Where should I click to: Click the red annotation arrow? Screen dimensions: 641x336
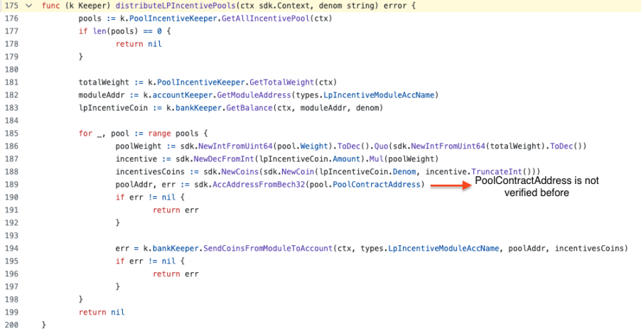(x=446, y=186)
